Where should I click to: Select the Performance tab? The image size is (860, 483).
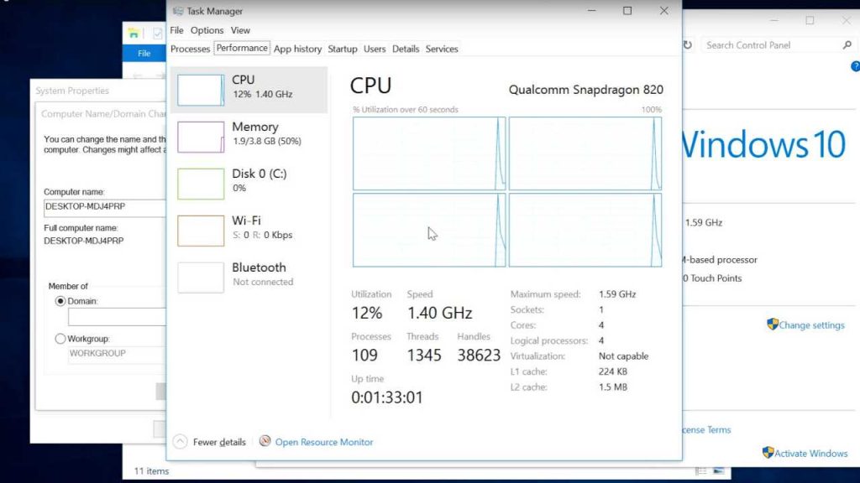tap(242, 48)
